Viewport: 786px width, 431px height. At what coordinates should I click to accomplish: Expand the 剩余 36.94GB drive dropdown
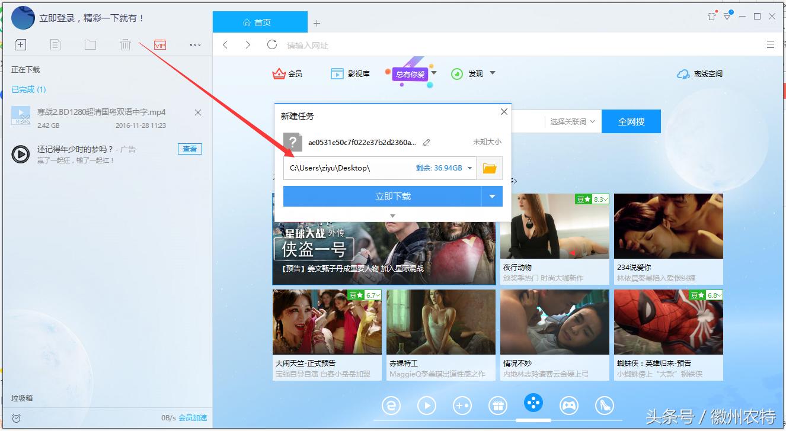pos(469,168)
